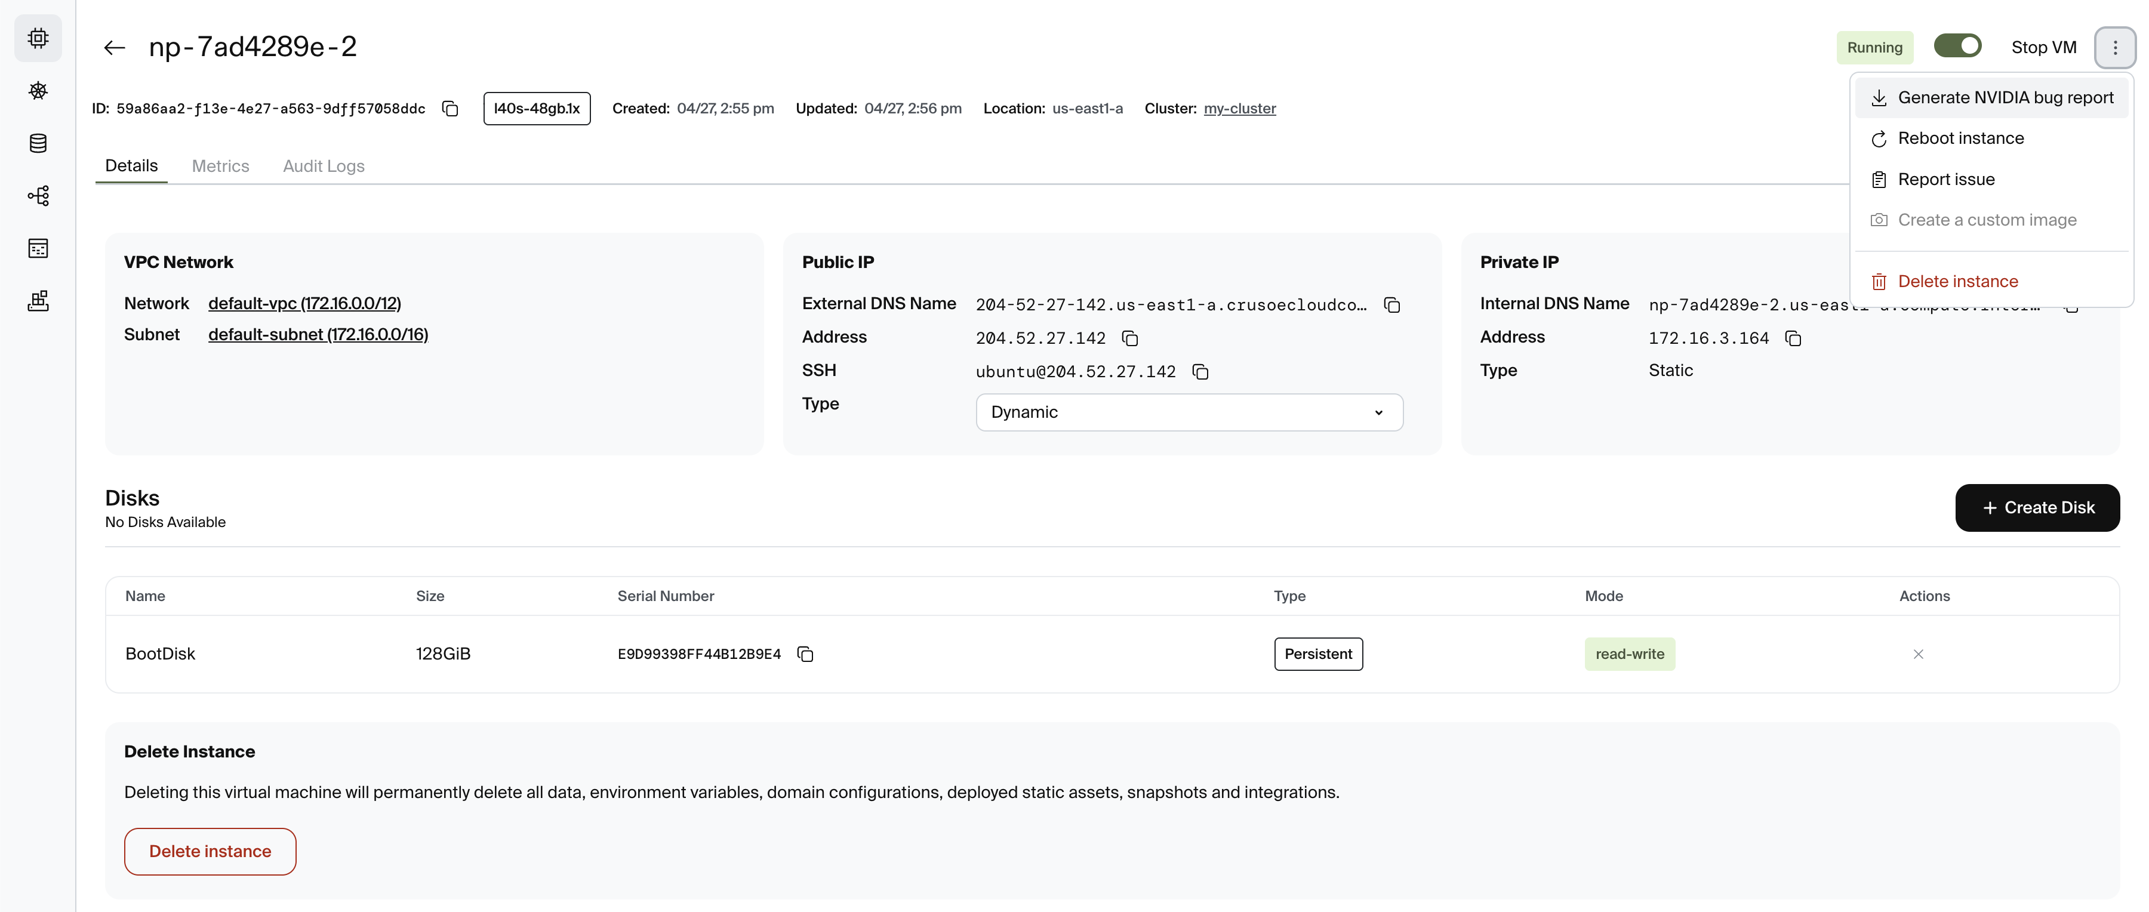
Task: Open default-vpc (172.16.0.0/12) network link
Action: (x=304, y=304)
